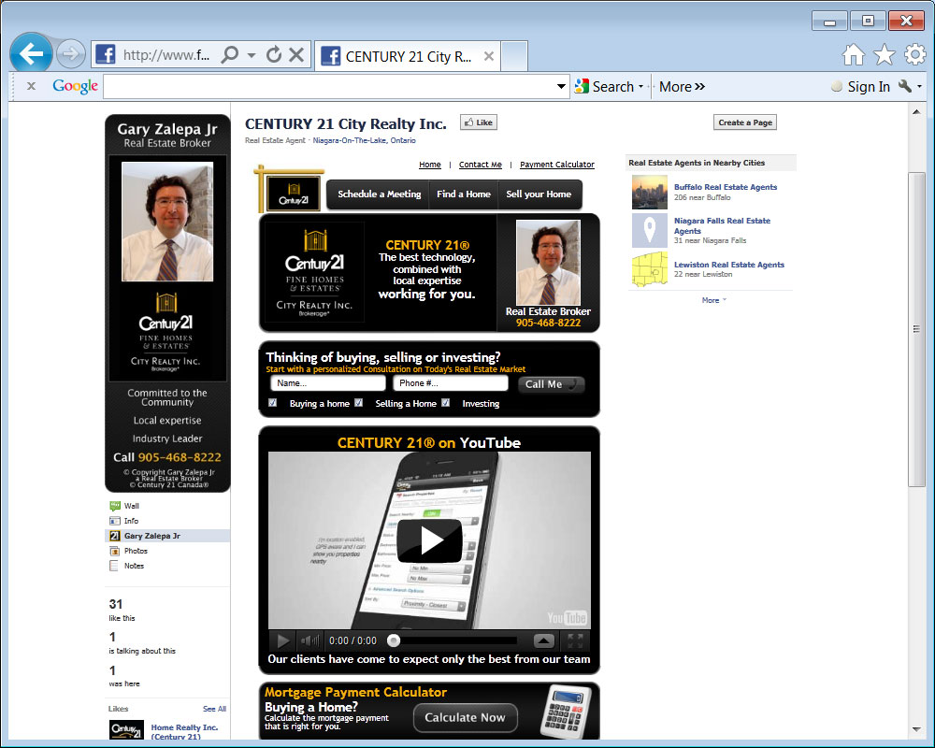
Task: Open the browser Tools gear icon
Action: coord(914,55)
